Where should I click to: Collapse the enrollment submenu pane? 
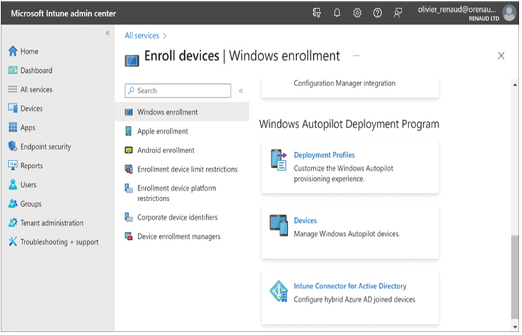pos(242,91)
